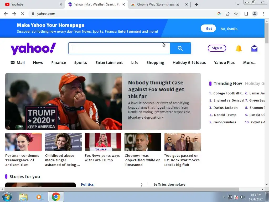Open Chrome's three-dot menu
Viewport: 269px width, 202px height.
point(263,14)
